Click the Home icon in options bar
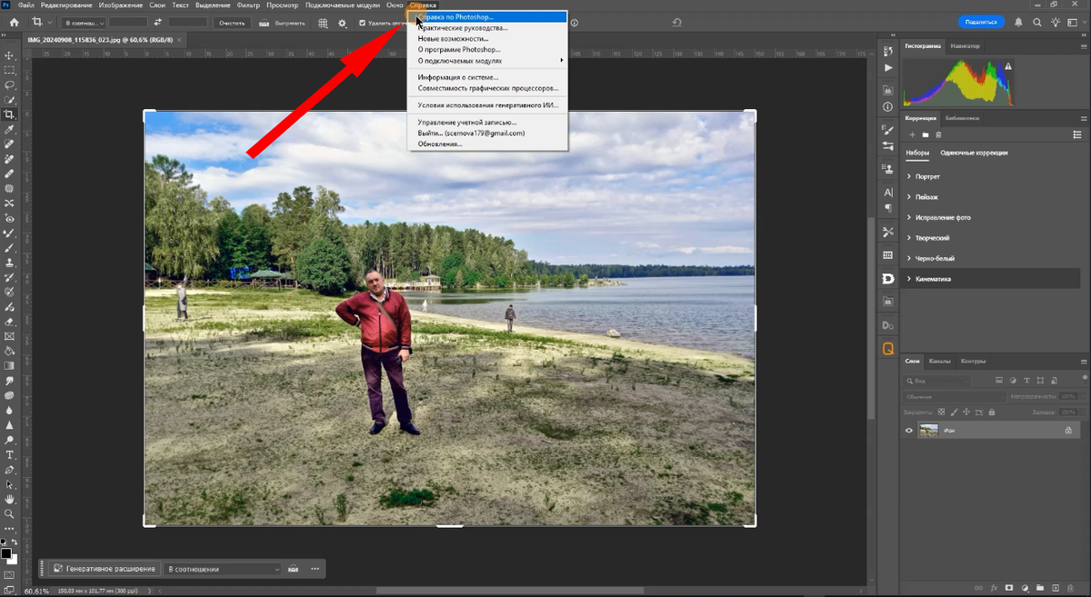Screen dimensions: 1091x597 [x=14, y=23]
